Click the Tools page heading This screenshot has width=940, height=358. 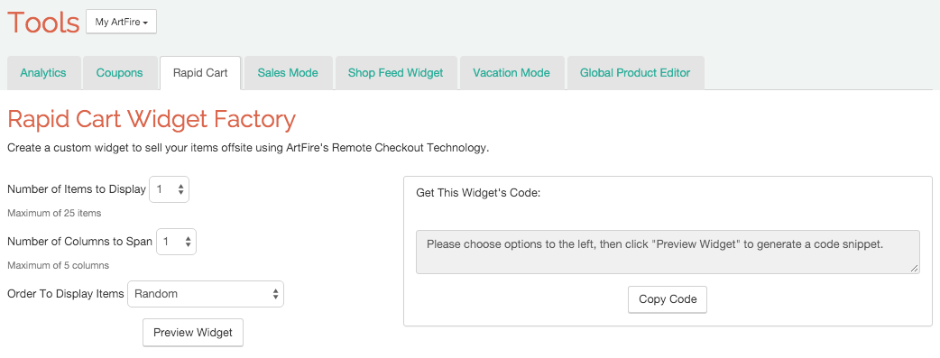coord(43,23)
